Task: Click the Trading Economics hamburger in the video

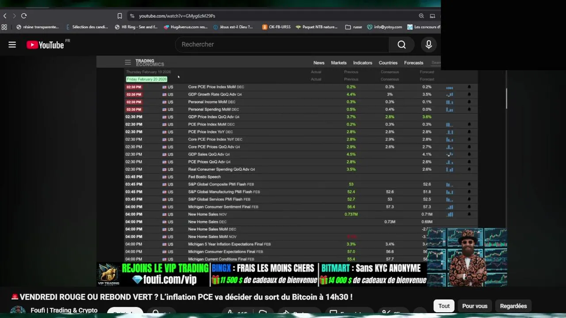Action: [x=128, y=62]
